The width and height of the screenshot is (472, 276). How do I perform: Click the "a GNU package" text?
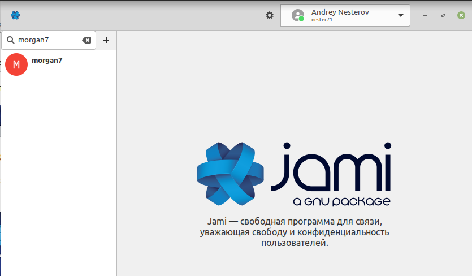[341, 201]
